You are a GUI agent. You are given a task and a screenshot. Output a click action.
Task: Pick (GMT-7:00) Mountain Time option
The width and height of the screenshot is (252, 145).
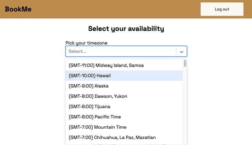click(x=124, y=127)
